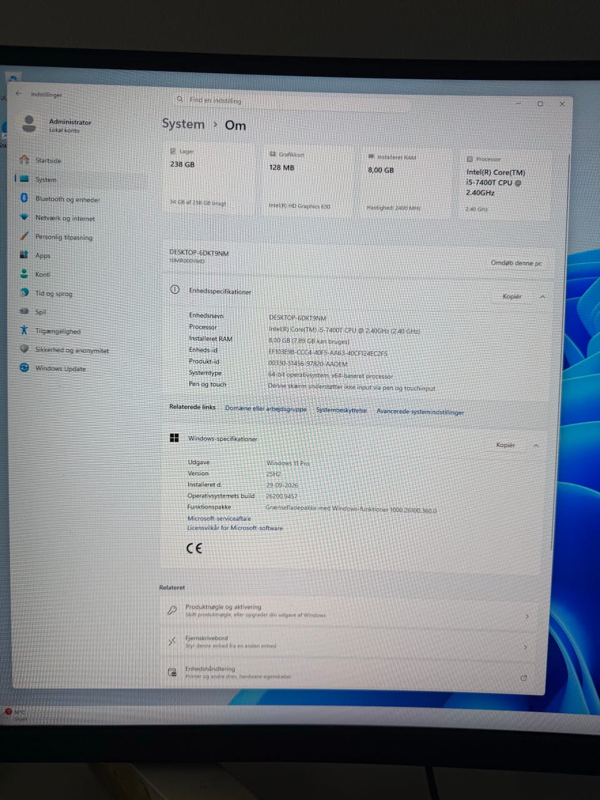The height and width of the screenshot is (800, 600).
Task: Click the Grafikkort 128 MB card
Action: click(308, 181)
